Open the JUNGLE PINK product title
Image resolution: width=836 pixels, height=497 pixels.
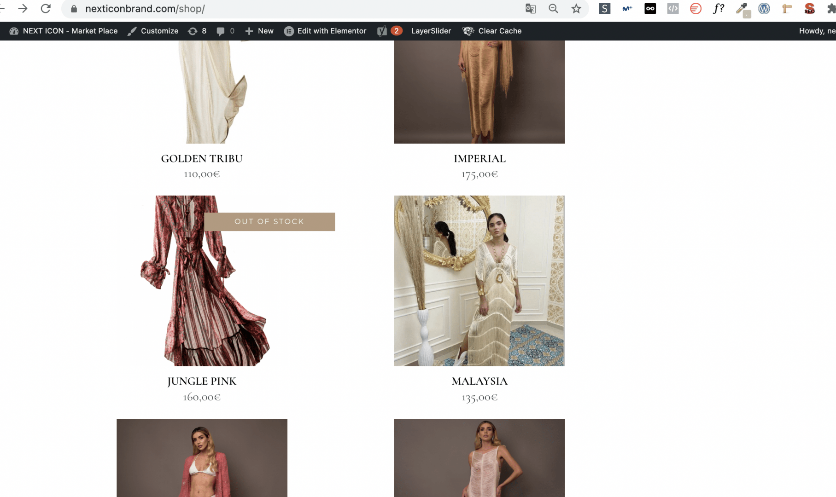(202, 381)
